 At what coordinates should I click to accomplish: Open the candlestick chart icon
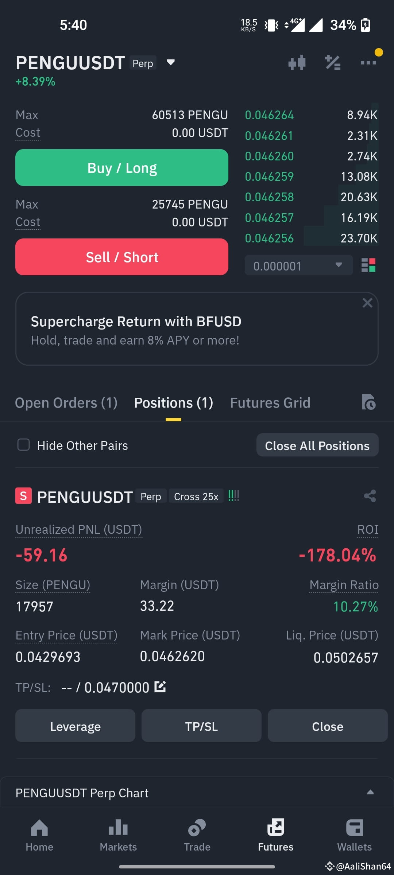click(297, 63)
